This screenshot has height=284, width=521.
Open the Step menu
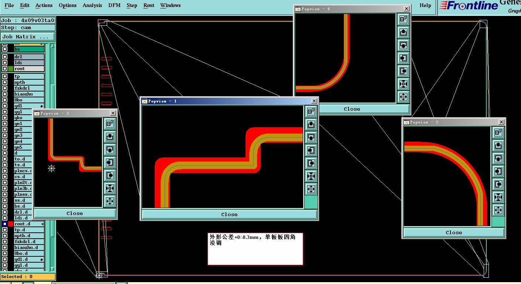click(132, 5)
